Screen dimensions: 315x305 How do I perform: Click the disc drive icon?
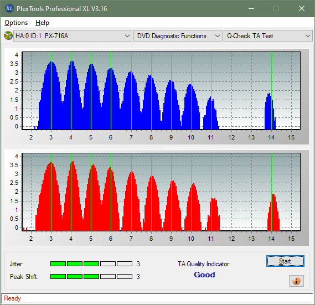click(8, 36)
